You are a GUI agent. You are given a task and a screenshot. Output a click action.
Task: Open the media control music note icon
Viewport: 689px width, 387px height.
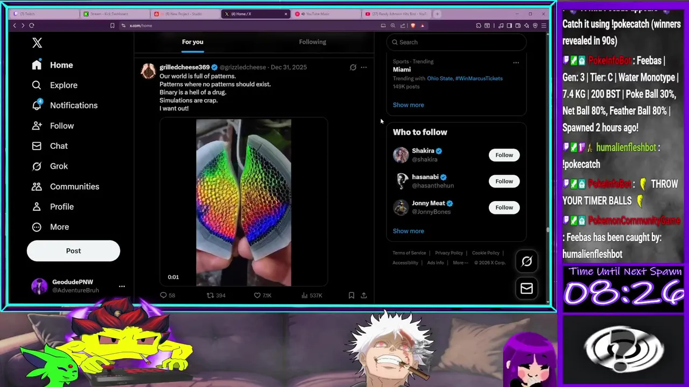[x=501, y=25]
